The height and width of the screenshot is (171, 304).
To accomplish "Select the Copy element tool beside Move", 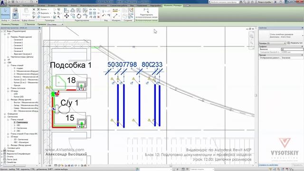I will [x=73, y=16].
